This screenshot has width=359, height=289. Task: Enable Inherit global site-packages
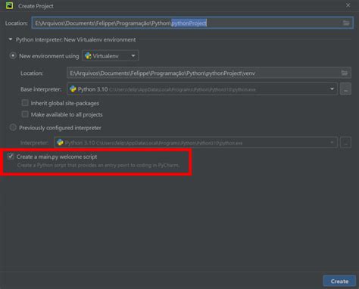click(25, 103)
